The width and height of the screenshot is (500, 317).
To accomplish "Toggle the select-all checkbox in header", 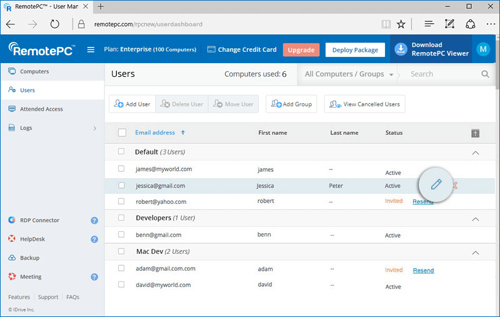I will click(x=122, y=133).
